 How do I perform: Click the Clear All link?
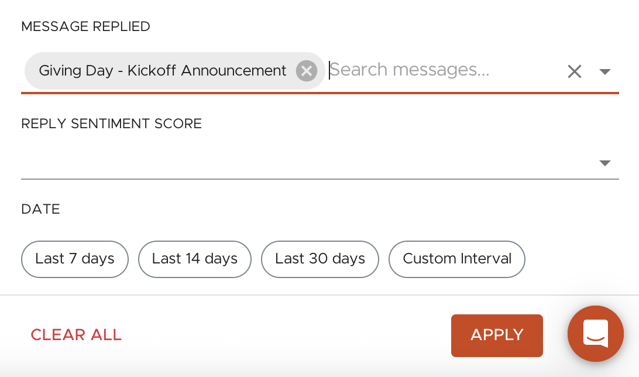pos(76,335)
